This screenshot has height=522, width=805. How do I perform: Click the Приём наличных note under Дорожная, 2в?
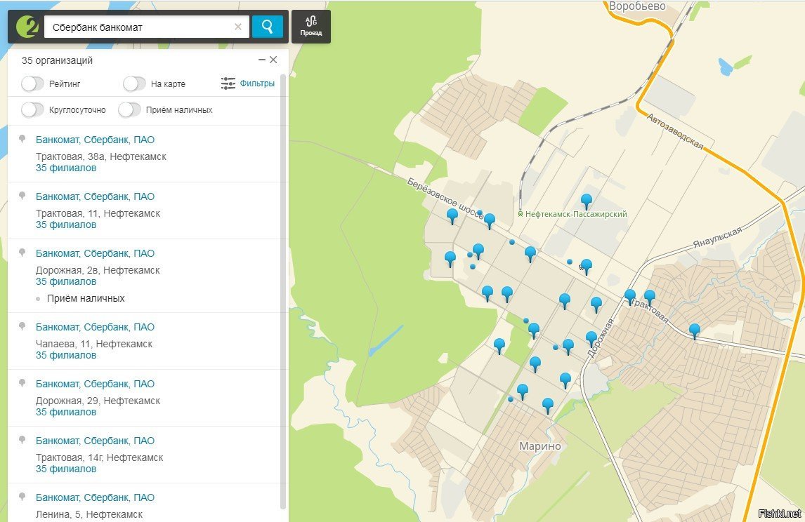pos(86,299)
